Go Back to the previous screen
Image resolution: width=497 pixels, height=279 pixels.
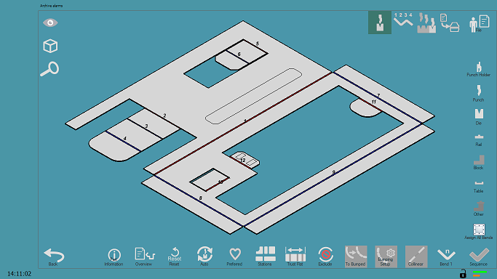(x=54, y=257)
